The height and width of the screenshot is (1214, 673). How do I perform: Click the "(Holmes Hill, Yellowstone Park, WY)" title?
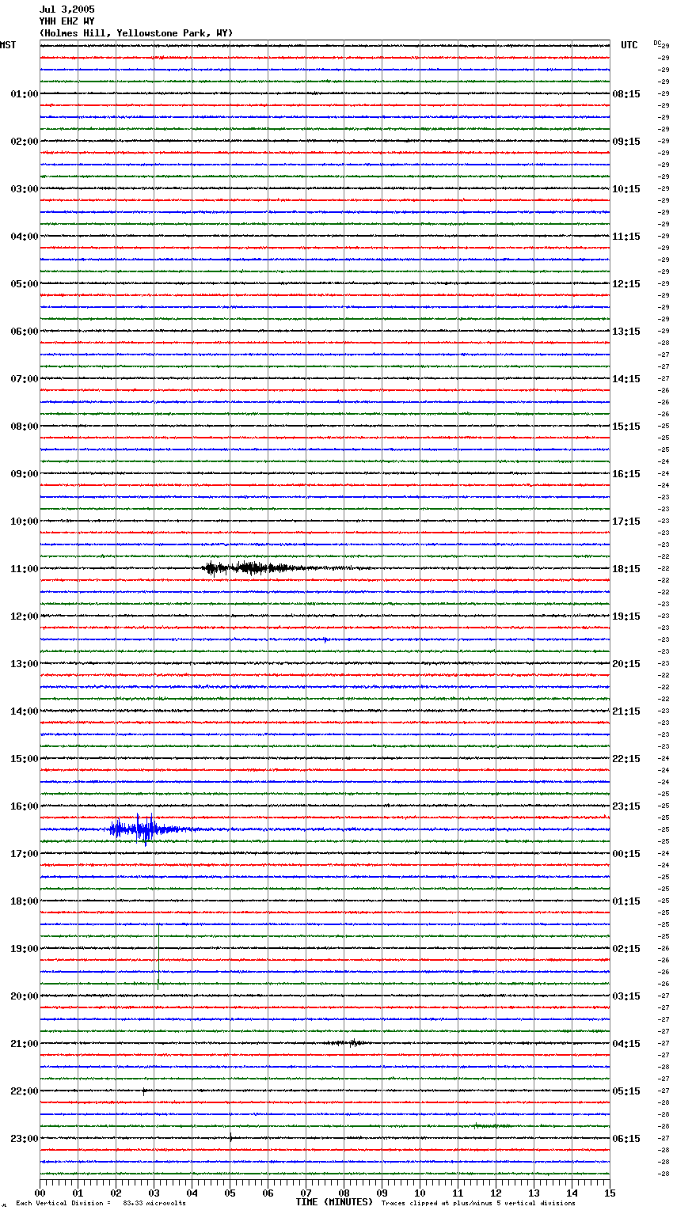(x=136, y=33)
